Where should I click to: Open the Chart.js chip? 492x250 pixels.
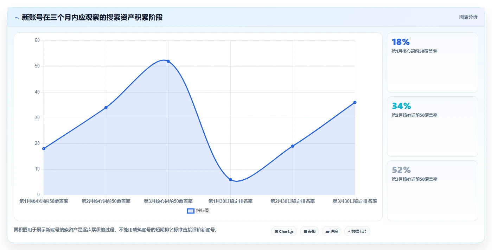point(284,231)
